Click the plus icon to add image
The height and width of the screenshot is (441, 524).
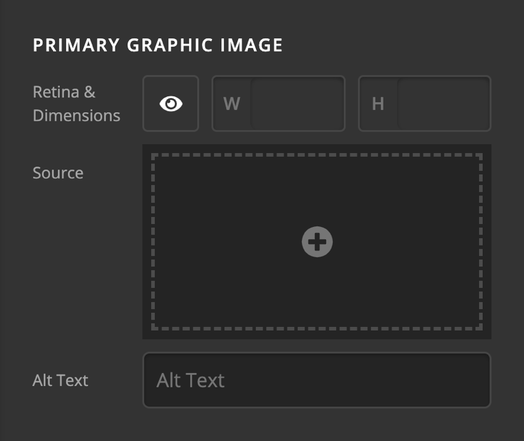tap(317, 241)
